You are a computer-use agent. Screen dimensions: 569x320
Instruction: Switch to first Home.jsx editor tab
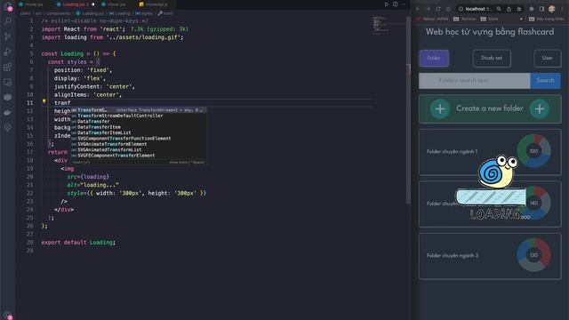[31, 4]
